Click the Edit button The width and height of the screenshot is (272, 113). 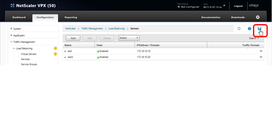pos(90,38)
